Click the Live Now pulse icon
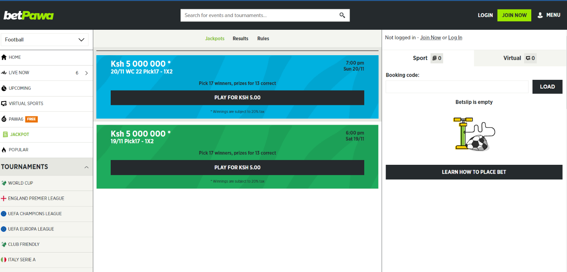The width and height of the screenshot is (567, 272). [x=4, y=73]
